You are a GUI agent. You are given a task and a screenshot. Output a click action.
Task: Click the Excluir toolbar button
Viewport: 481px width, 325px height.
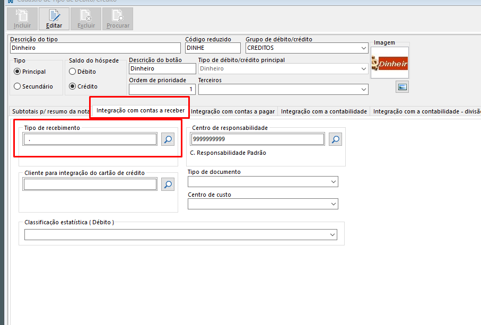86,19
